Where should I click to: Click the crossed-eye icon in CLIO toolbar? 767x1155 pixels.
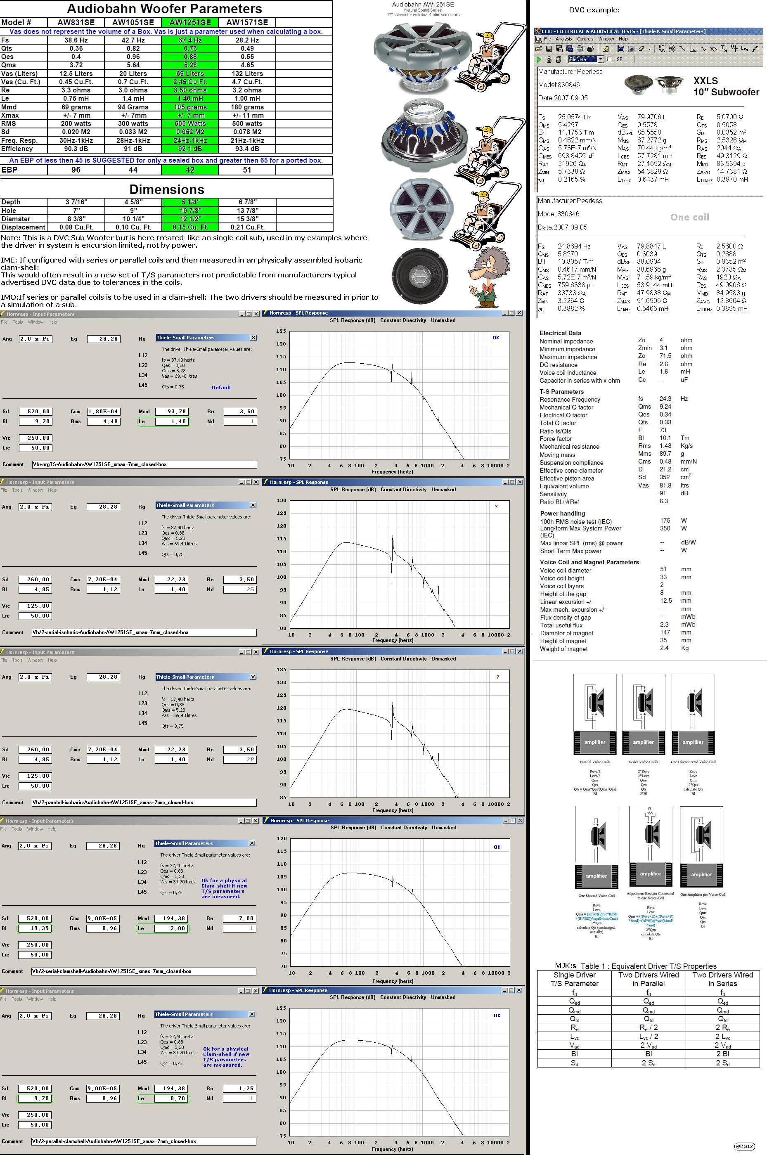pyautogui.click(x=714, y=49)
